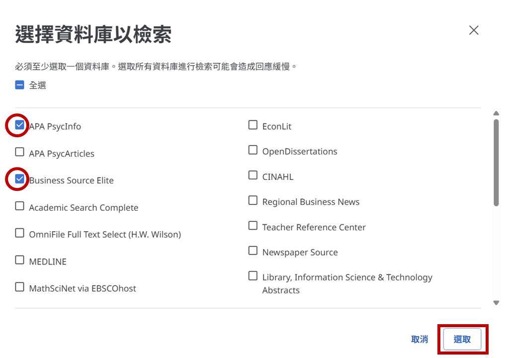Select the EconLit database checkbox

click(253, 125)
